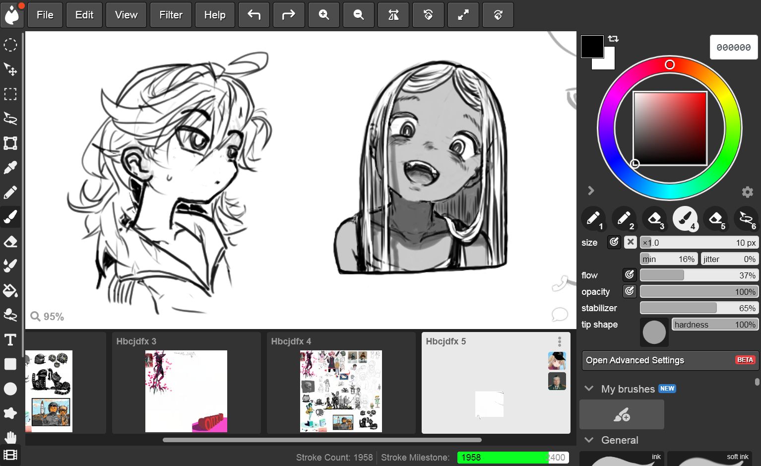The width and height of the screenshot is (761, 466).
Task: Click the Zoom in magnifier button
Action: pyautogui.click(x=324, y=15)
